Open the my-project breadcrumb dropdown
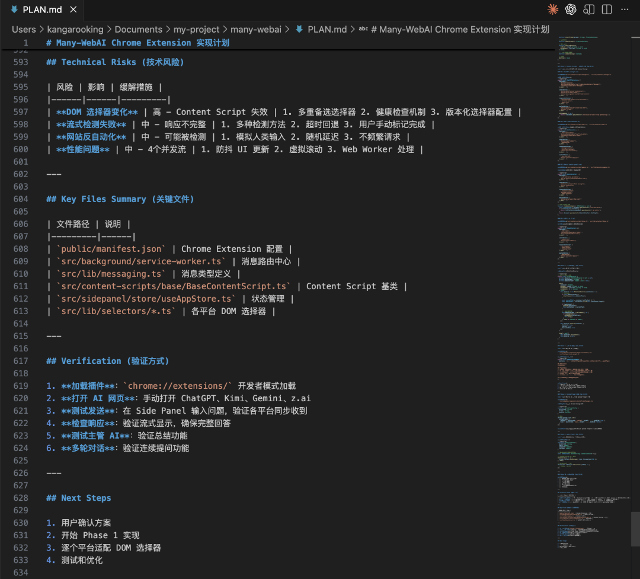The image size is (640, 579). 196,30
